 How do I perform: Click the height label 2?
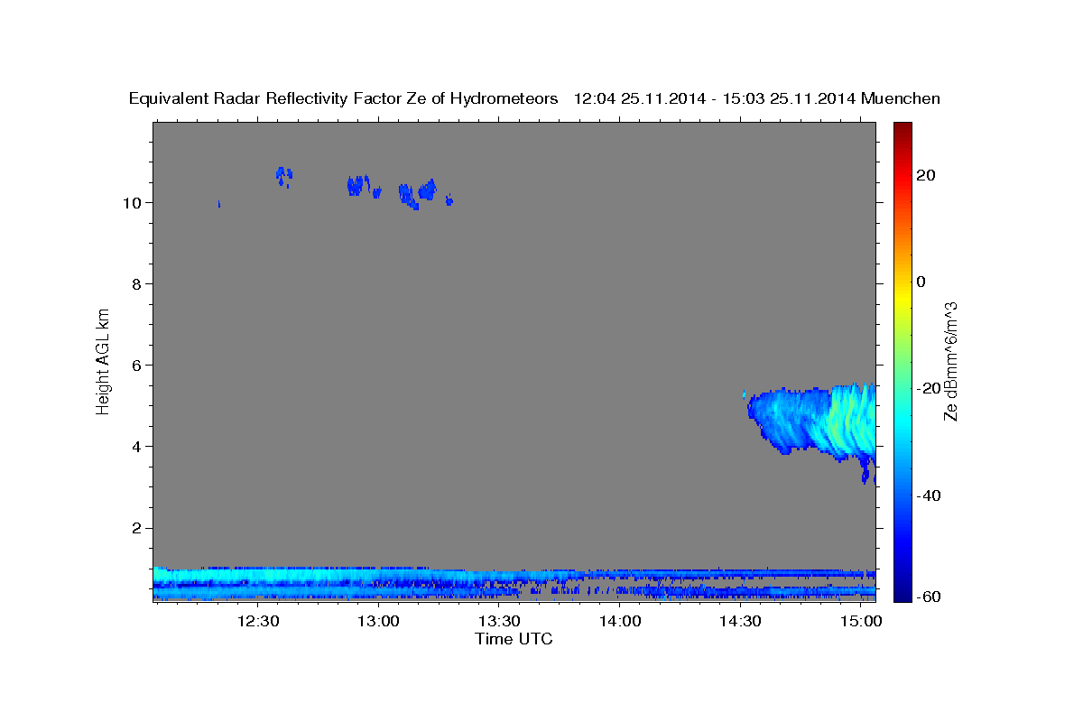coord(134,528)
